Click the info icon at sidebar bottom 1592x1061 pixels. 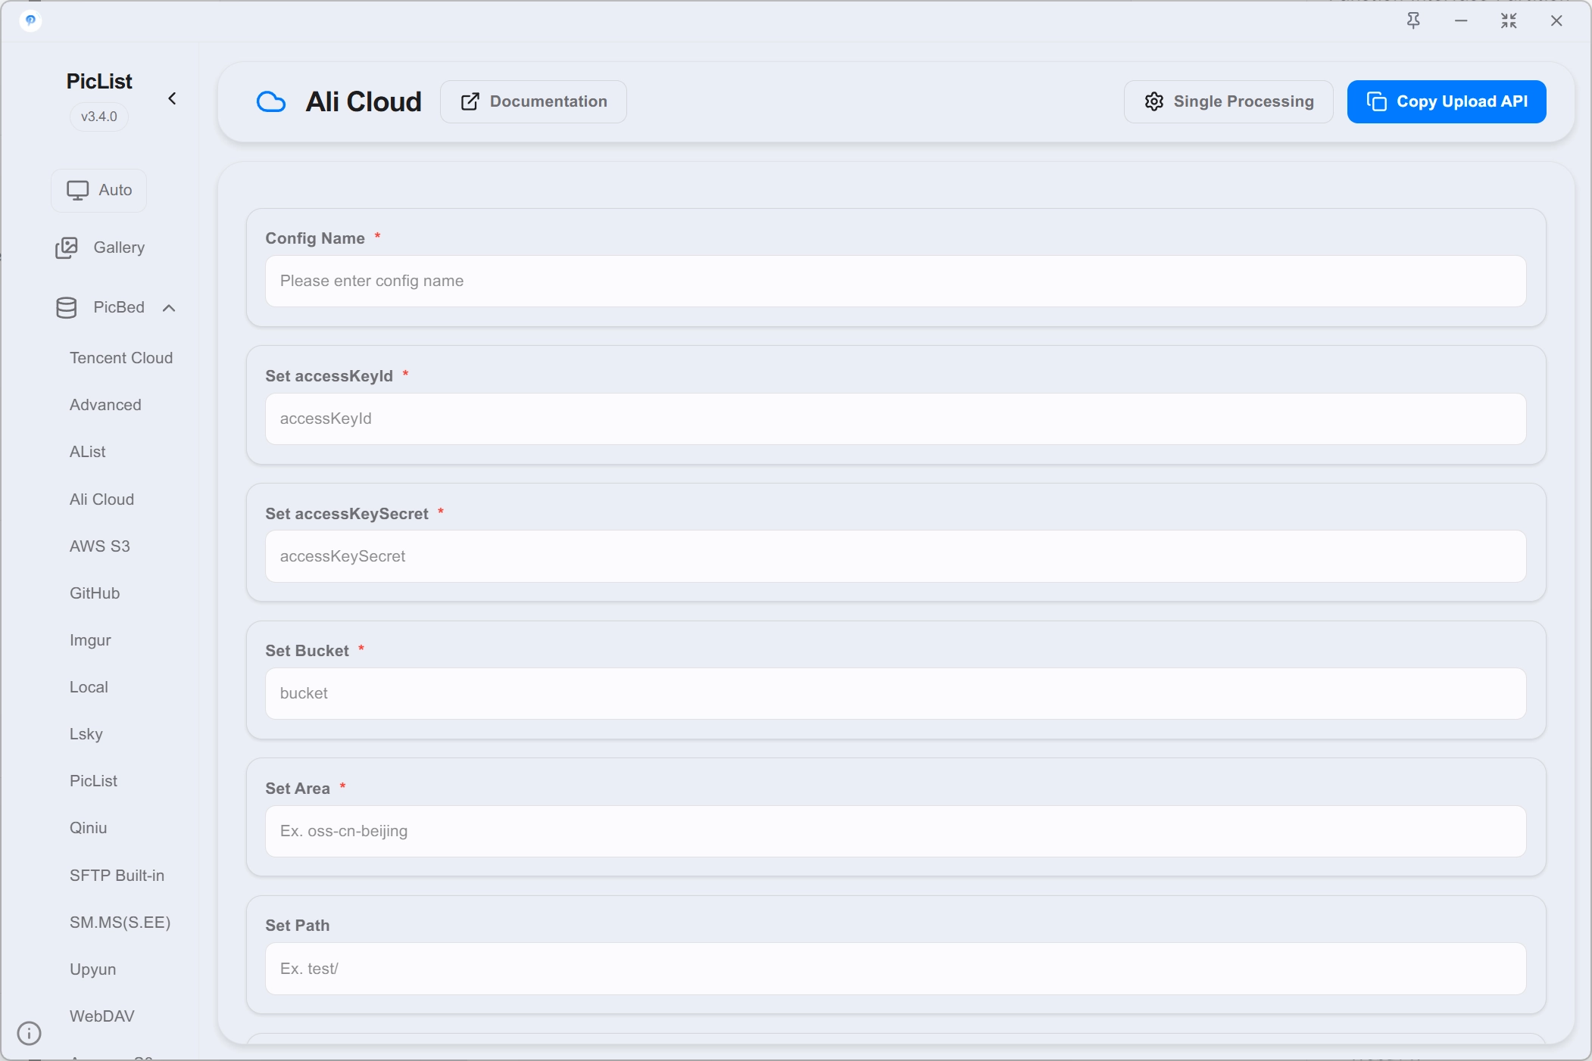coord(29,1033)
